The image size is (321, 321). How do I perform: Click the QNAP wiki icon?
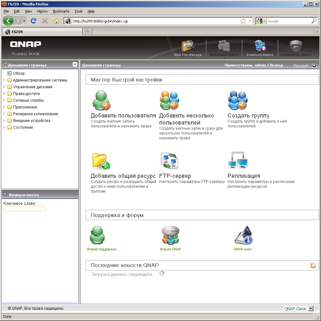[243, 235]
